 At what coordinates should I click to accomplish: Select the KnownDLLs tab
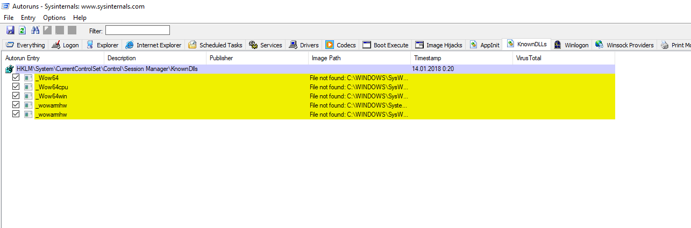pos(527,44)
